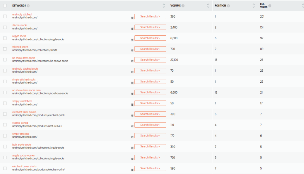Open the elephant trunk boxers keyword link
This screenshot has height=174, width=304.
pyautogui.click(x=24, y=112)
